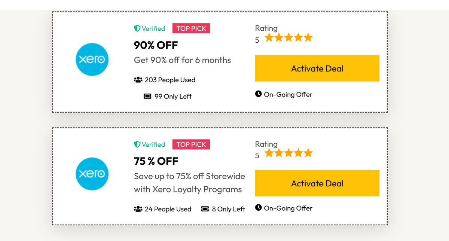Click the ticket icon next to 8 Only Left
449x241 pixels.
point(205,209)
